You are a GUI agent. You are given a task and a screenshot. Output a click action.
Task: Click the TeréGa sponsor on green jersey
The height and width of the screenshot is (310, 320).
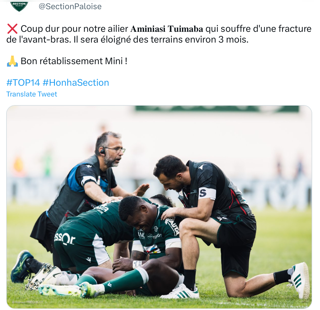(x=157, y=236)
